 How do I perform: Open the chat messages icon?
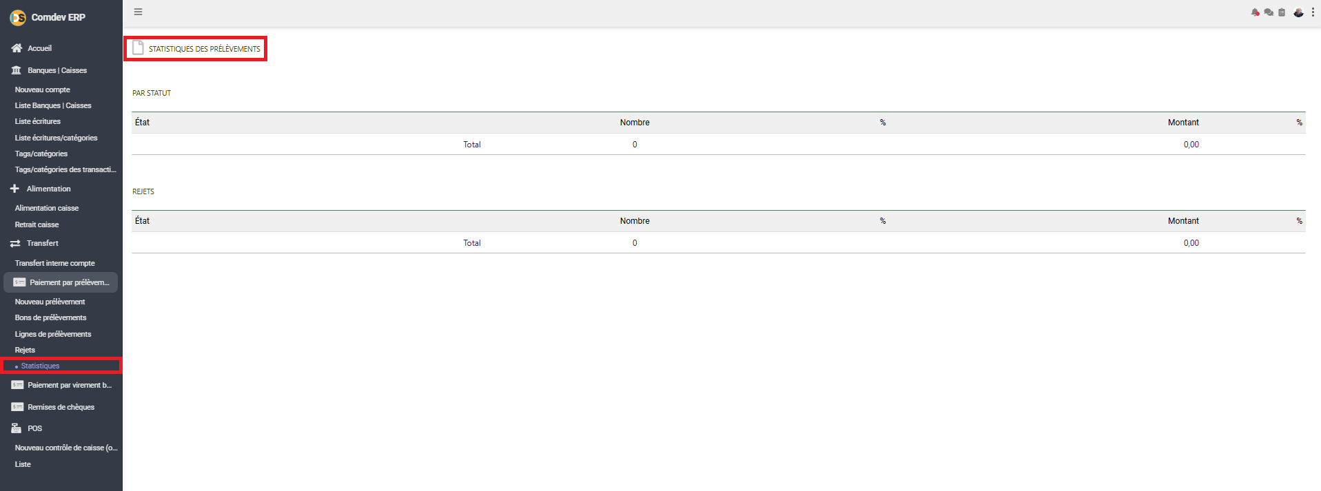tap(1269, 12)
